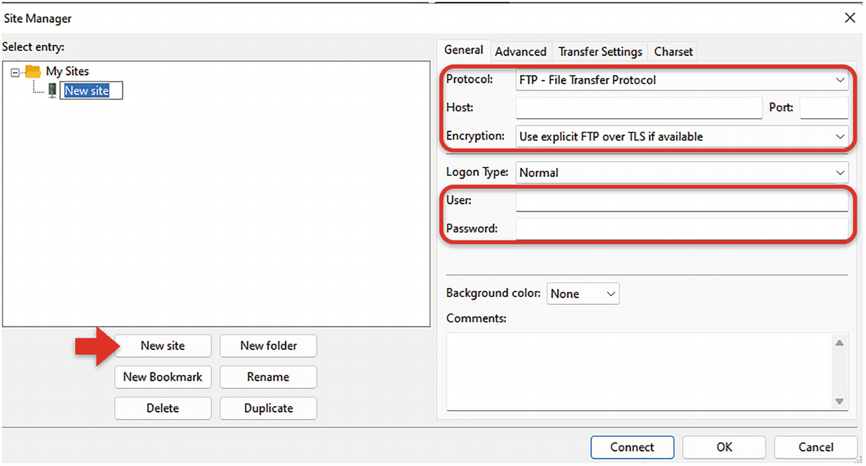Click the server icon beside New site
The image size is (866, 466).
tap(53, 91)
